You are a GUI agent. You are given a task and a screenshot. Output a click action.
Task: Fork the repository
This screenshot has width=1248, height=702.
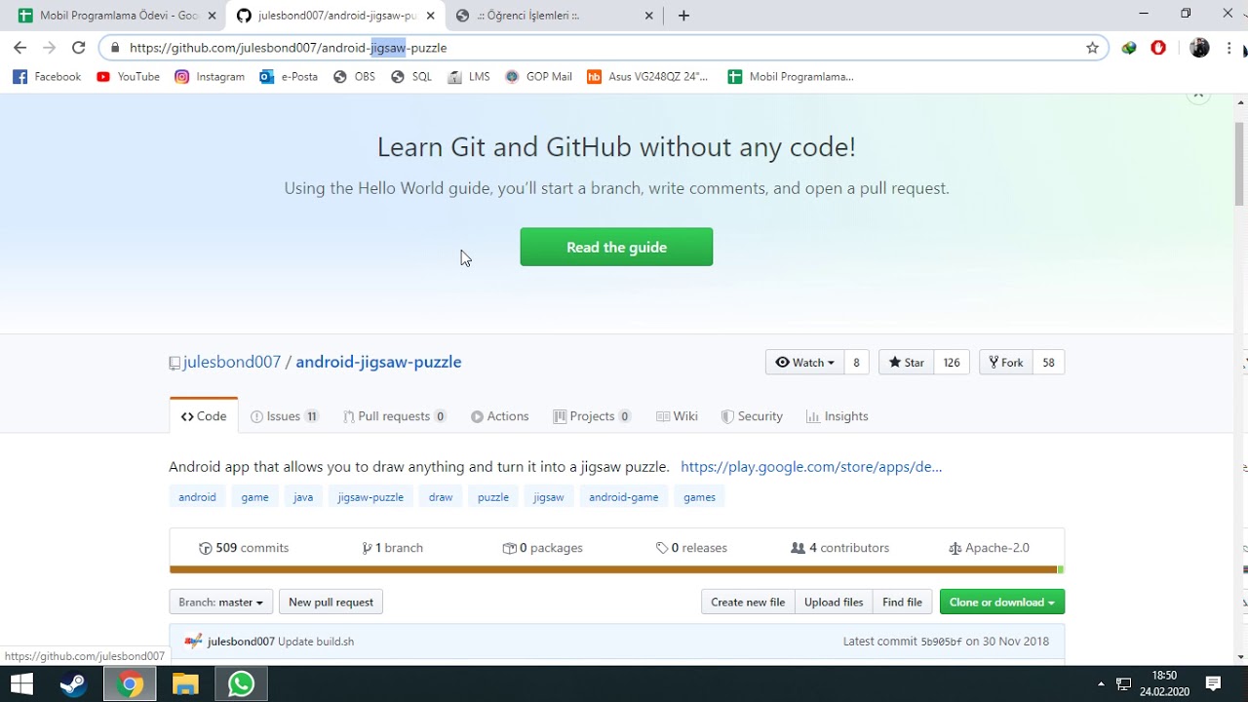(1005, 363)
